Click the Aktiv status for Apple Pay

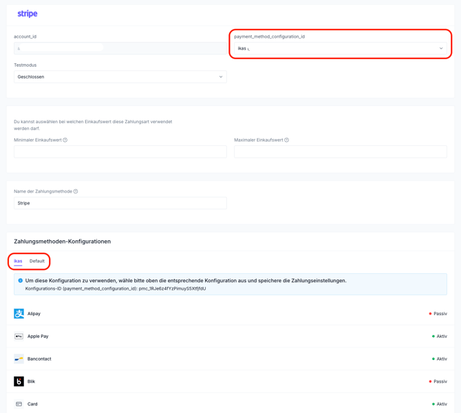pos(439,336)
